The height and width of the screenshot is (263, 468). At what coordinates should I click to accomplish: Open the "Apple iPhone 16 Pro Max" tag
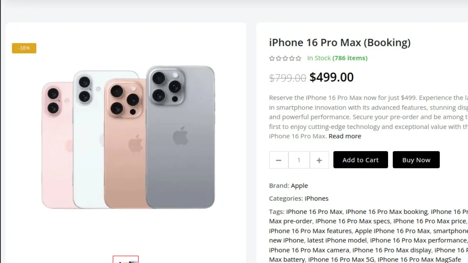392,231
